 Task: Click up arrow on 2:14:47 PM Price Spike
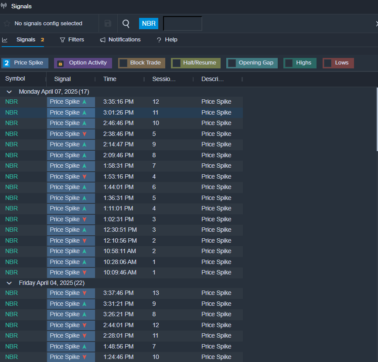(x=85, y=145)
